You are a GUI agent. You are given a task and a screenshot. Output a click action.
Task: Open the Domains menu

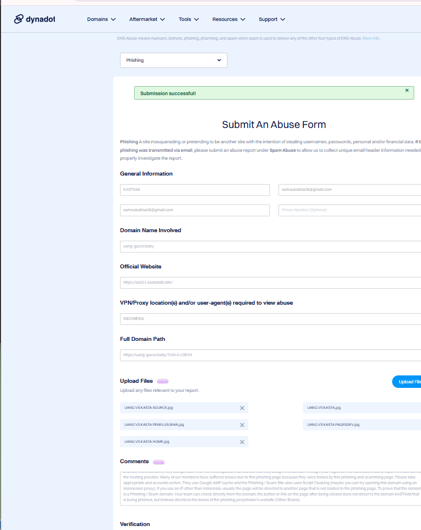pyautogui.click(x=101, y=19)
